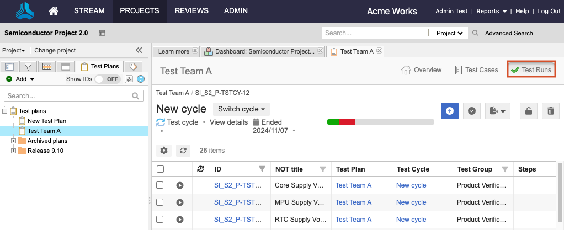Check the Core Supply V... row checkbox
The width and height of the screenshot is (564, 230).
tap(159, 185)
